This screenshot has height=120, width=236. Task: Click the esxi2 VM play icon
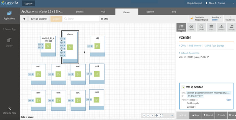click(x=58, y=74)
